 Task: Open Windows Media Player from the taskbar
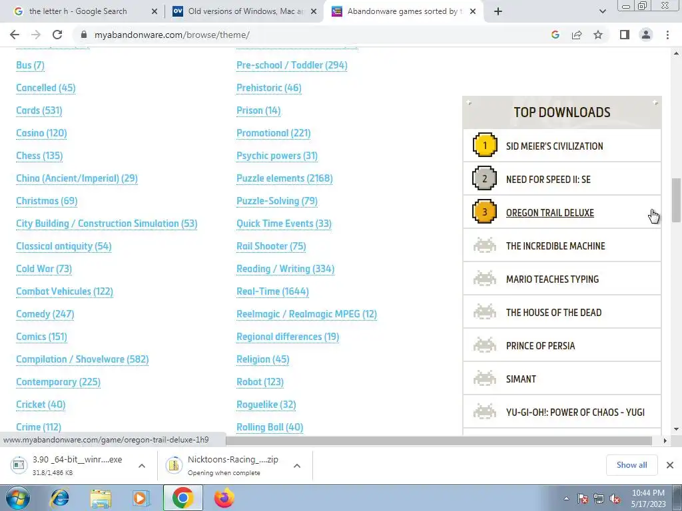pos(141,498)
